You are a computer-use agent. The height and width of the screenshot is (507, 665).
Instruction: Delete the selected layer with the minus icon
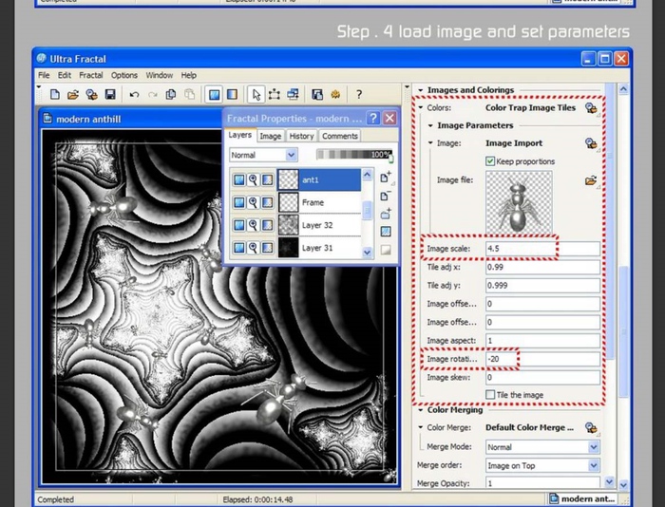click(x=386, y=196)
